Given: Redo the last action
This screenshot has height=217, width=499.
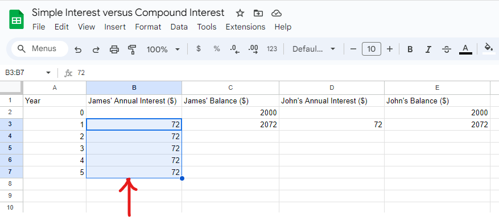Looking at the screenshot, I should click(96, 49).
